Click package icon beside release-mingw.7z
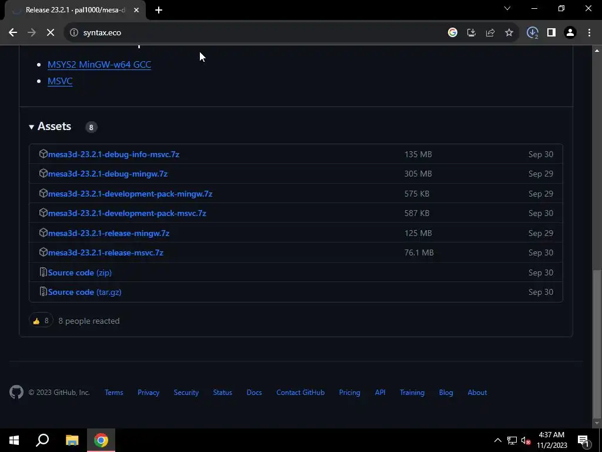602x452 pixels. click(x=44, y=233)
